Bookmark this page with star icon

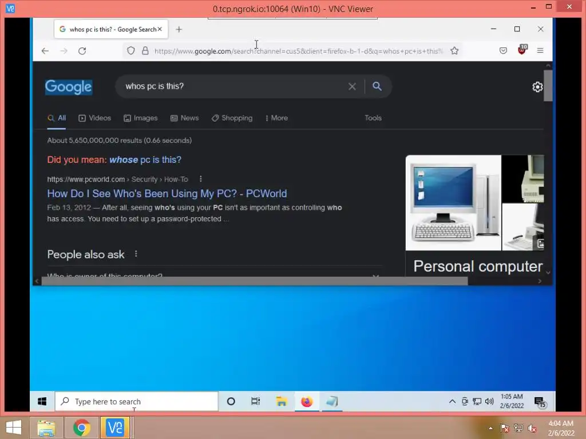tap(454, 50)
